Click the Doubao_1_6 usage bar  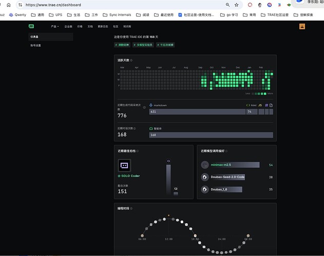(226, 189)
